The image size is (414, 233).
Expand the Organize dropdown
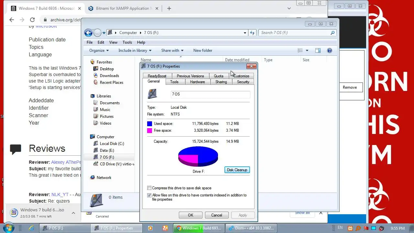(x=99, y=50)
